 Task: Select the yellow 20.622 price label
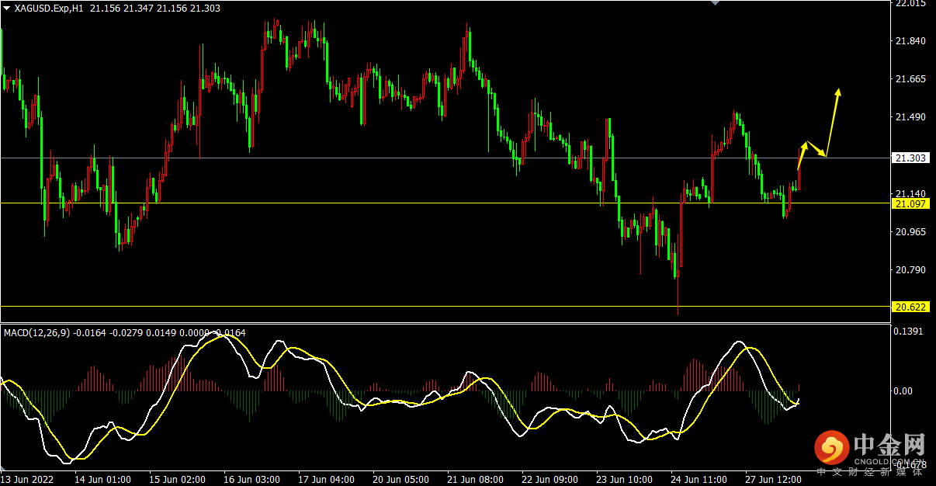pyautogui.click(x=910, y=307)
